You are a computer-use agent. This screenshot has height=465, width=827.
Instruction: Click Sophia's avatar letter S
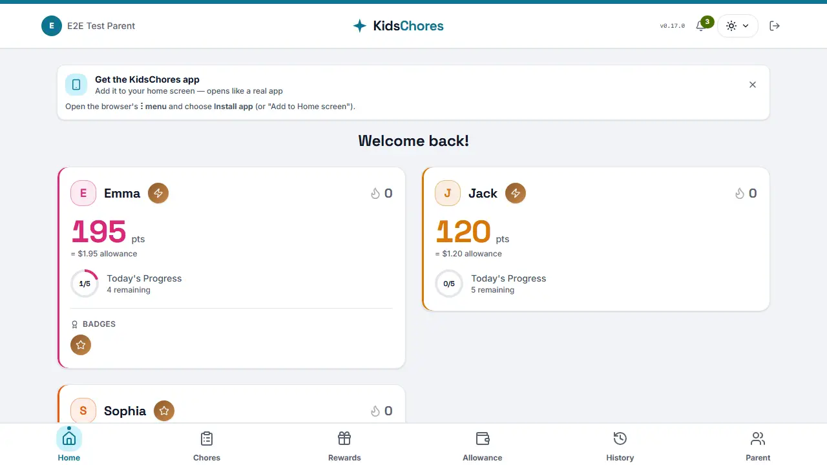tap(83, 411)
